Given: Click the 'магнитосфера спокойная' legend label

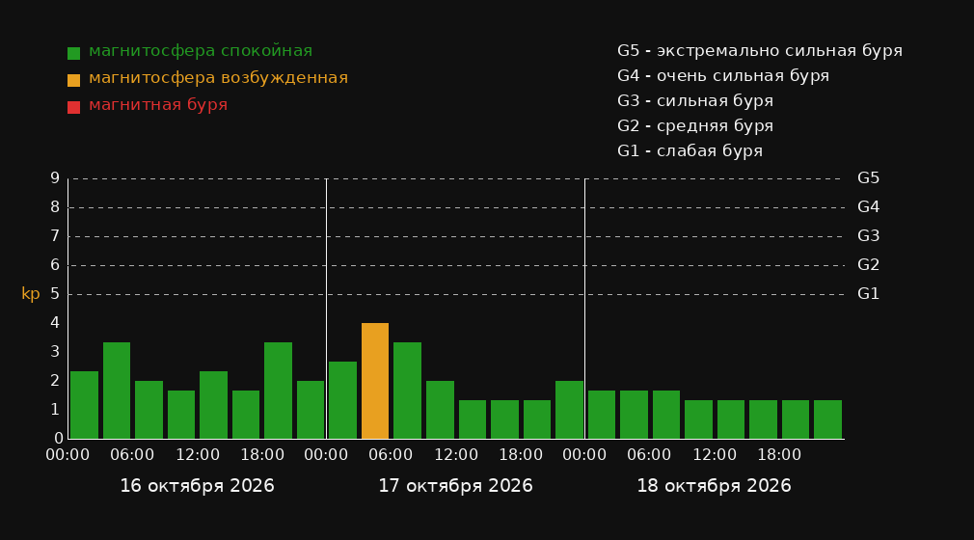Looking at the screenshot, I should [x=201, y=51].
